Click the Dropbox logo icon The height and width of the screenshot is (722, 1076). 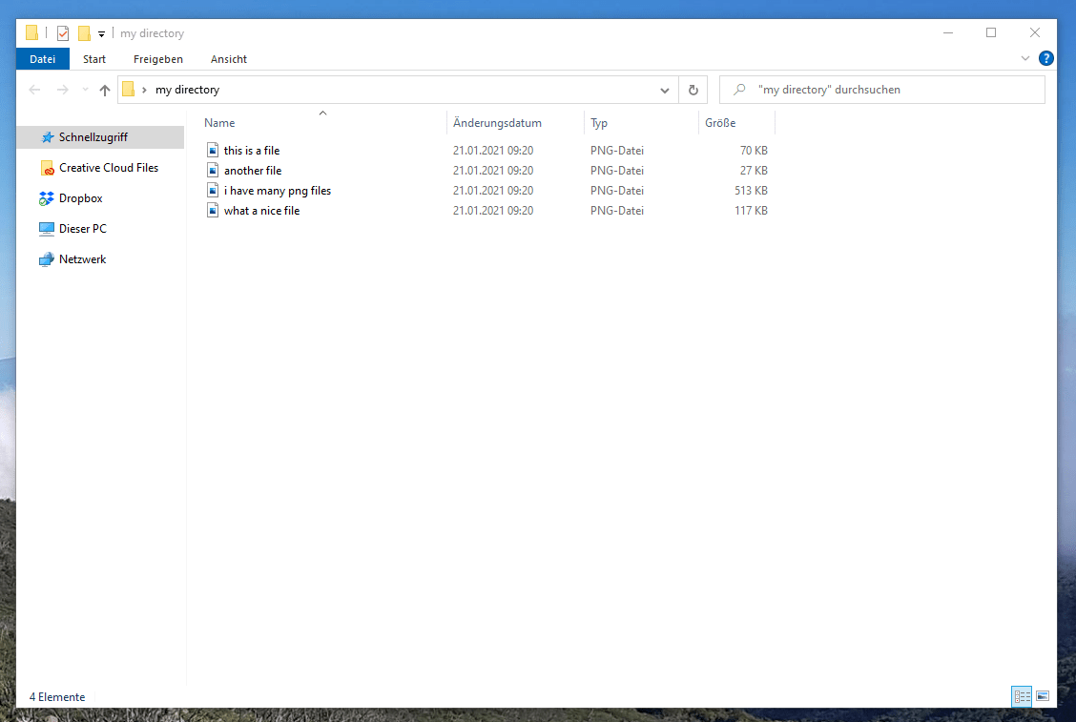(x=46, y=198)
